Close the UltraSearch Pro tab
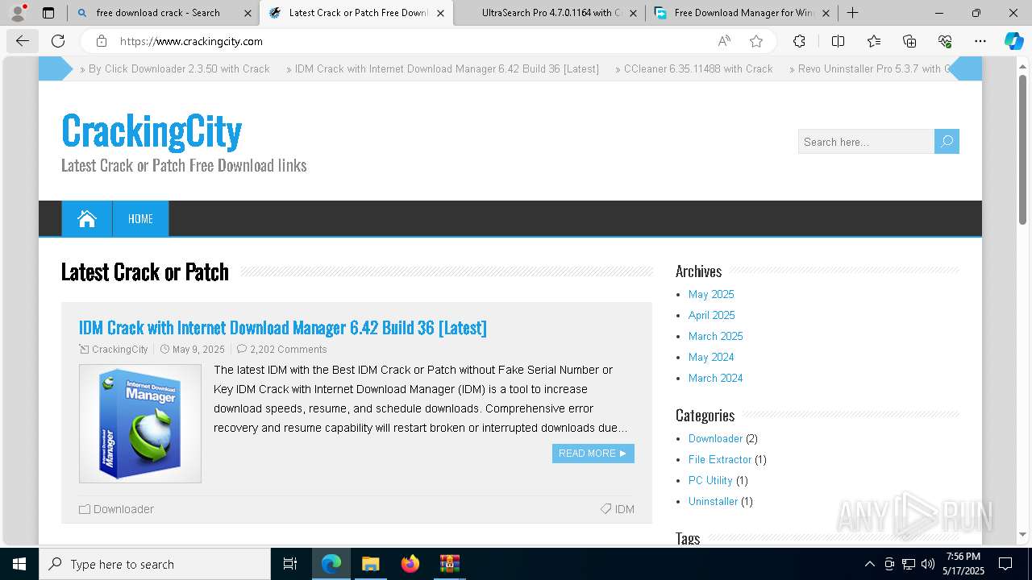This screenshot has height=580, width=1032. point(633,13)
